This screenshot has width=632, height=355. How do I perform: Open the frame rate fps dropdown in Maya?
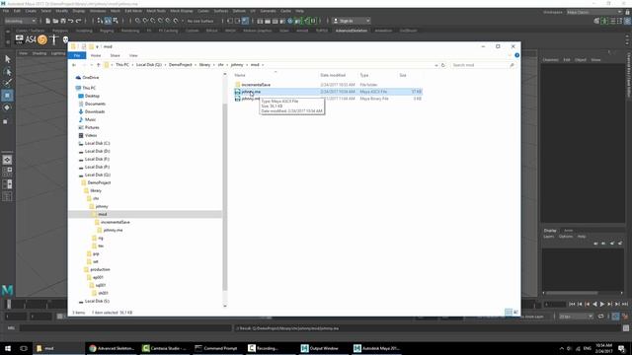click(576, 317)
